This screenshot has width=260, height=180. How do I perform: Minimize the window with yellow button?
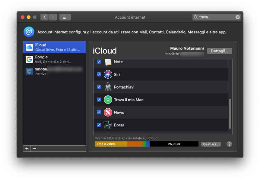(29, 17)
